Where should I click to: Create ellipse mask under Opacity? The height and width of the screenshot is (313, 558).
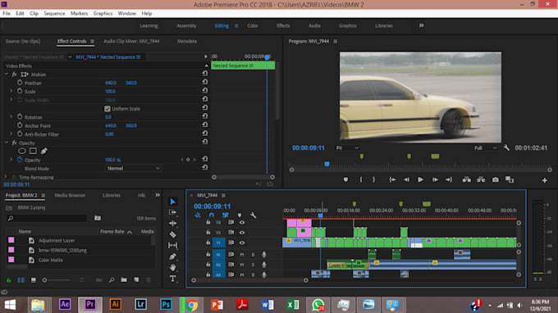[21, 151]
